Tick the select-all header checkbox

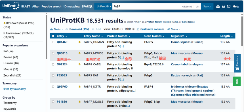[53, 36]
